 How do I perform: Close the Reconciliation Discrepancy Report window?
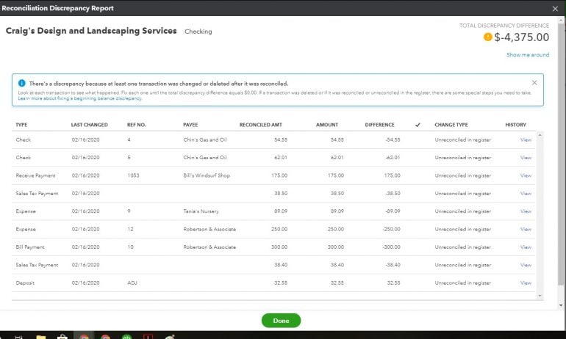point(555,7)
